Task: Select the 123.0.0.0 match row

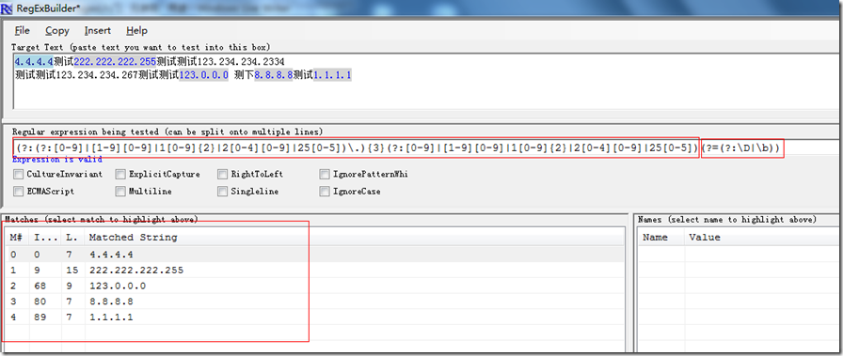Action: (314, 286)
